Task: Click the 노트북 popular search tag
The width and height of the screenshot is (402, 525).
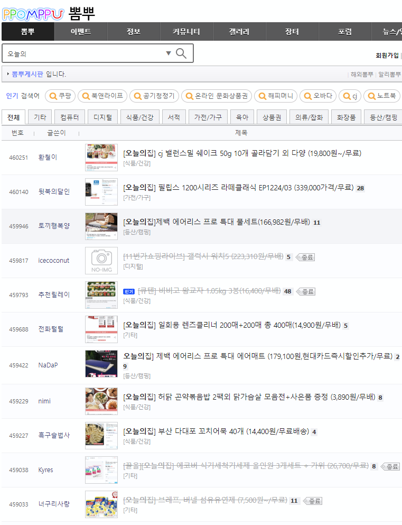Action: tap(381, 96)
